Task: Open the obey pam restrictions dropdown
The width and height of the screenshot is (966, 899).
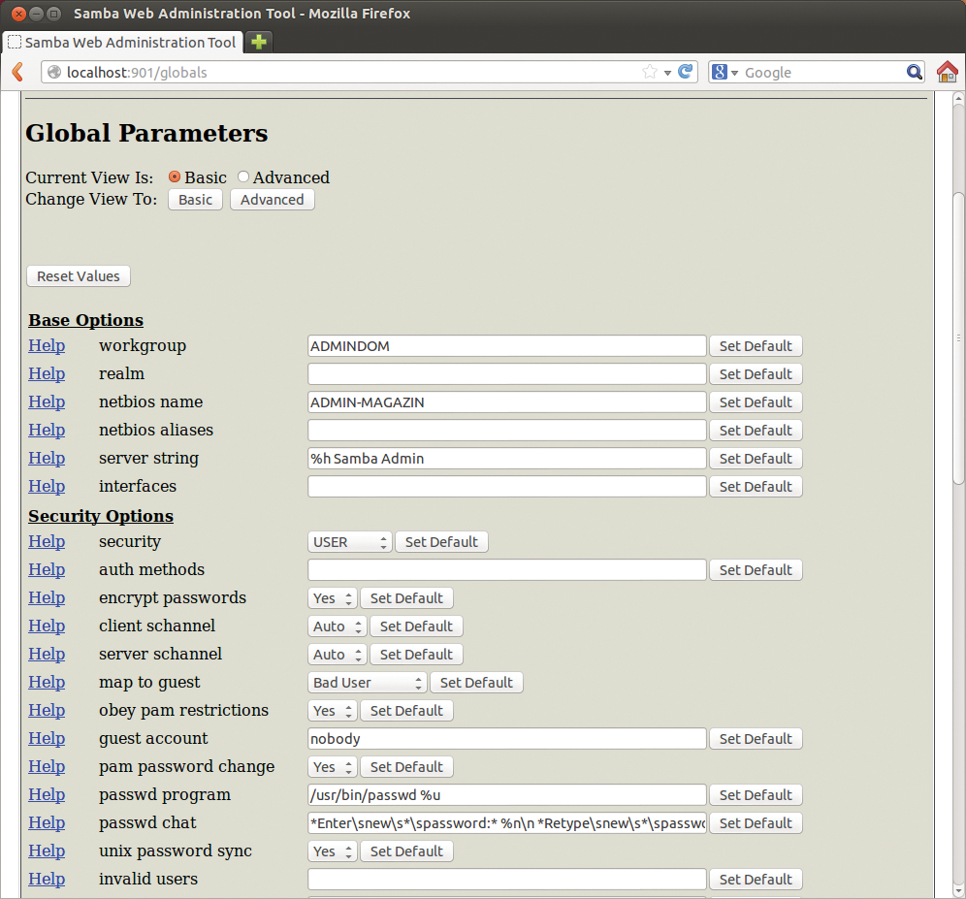Action: (332, 711)
